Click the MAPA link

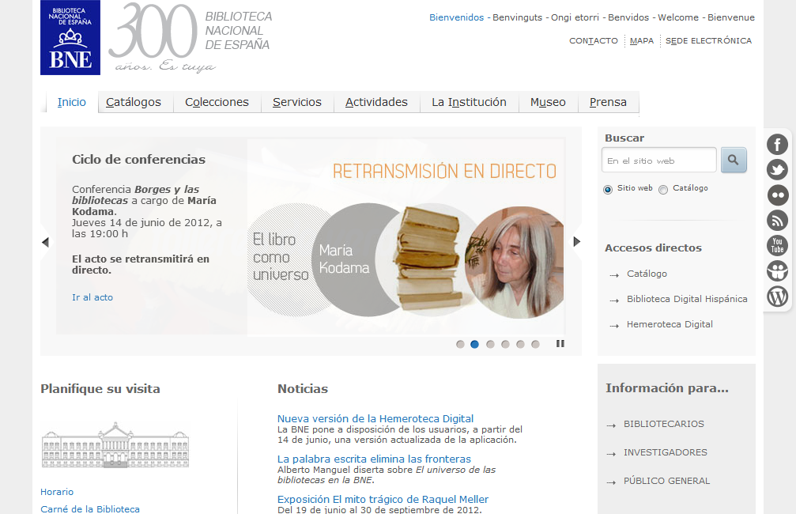pos(642,40)
